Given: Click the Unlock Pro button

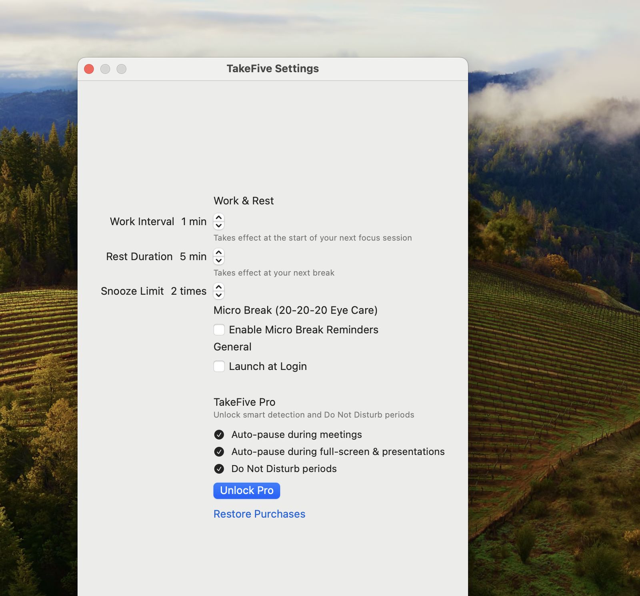Looking at the screenshot, I should pos(247,490).
